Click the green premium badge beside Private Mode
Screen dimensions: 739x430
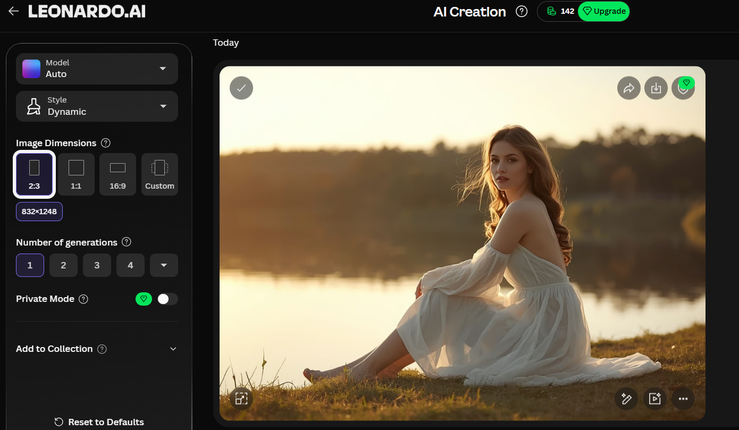click(144, 299)
